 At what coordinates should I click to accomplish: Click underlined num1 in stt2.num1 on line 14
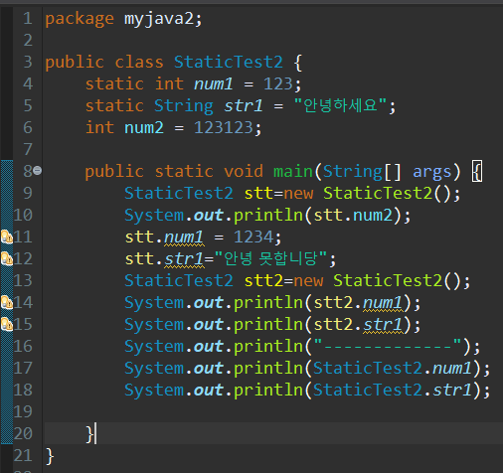tap(383, 303)
